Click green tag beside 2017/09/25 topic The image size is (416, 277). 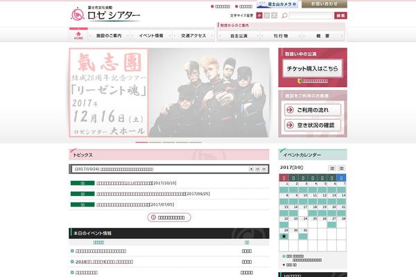83,194
